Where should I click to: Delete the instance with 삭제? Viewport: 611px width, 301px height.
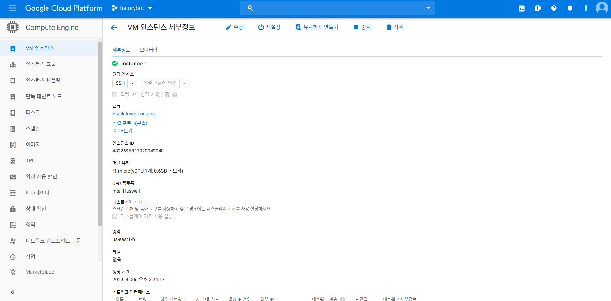(395, 27)
